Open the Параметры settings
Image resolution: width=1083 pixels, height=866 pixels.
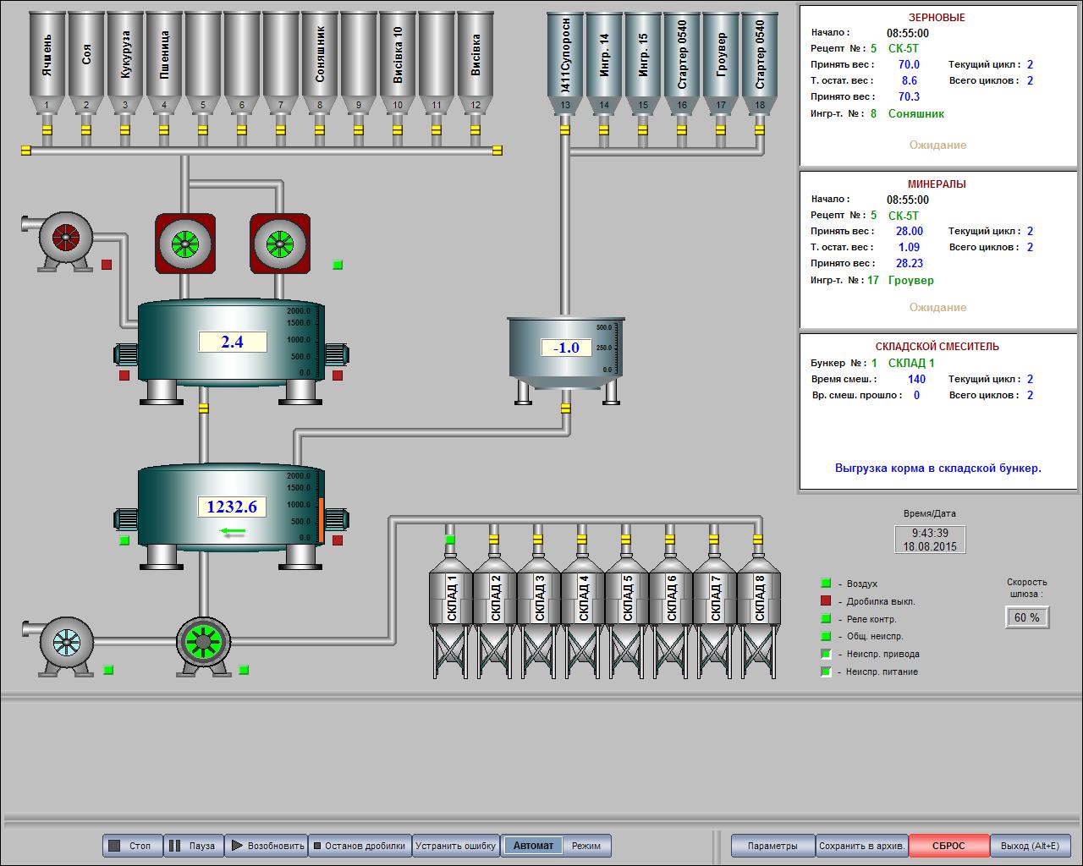772,846
